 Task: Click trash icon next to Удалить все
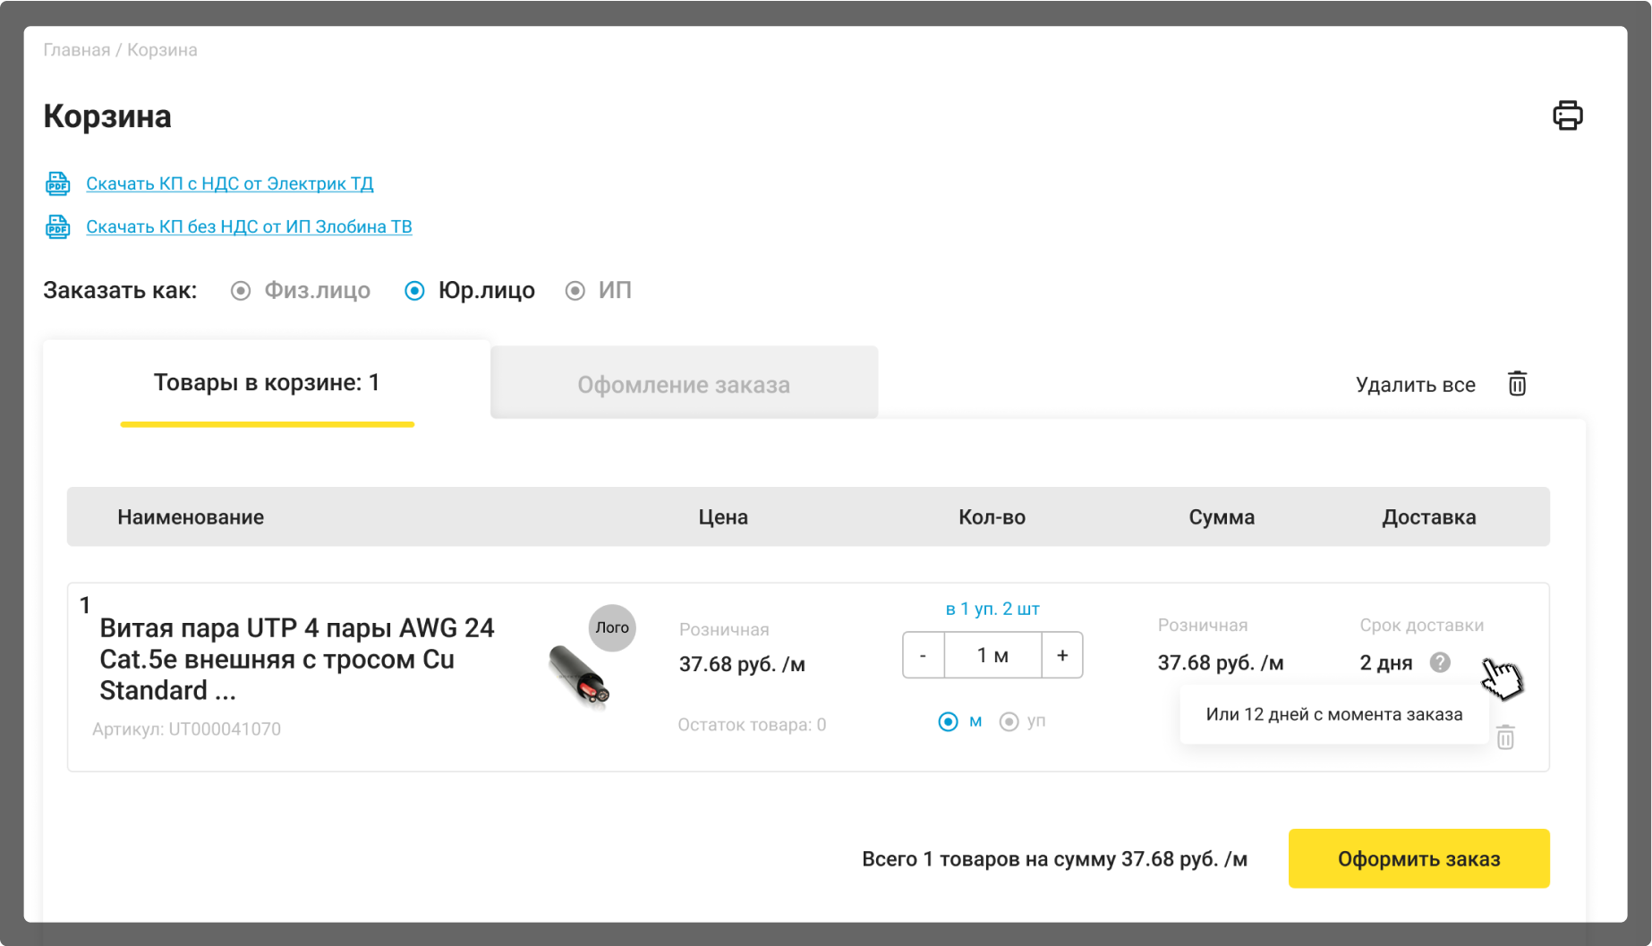(x=1517, y=384)
